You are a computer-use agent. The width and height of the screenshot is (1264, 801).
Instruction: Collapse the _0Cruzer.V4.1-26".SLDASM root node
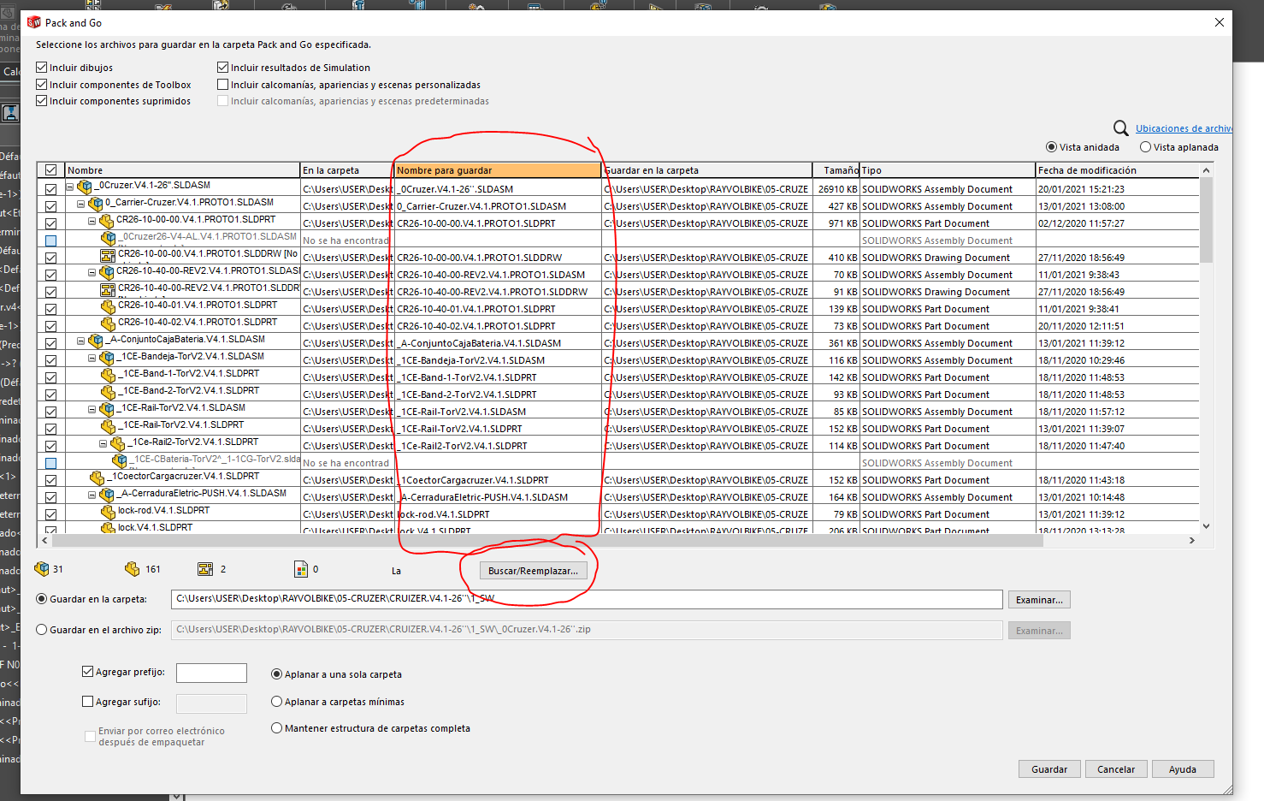pyautogui.click(x=70, y=187)
